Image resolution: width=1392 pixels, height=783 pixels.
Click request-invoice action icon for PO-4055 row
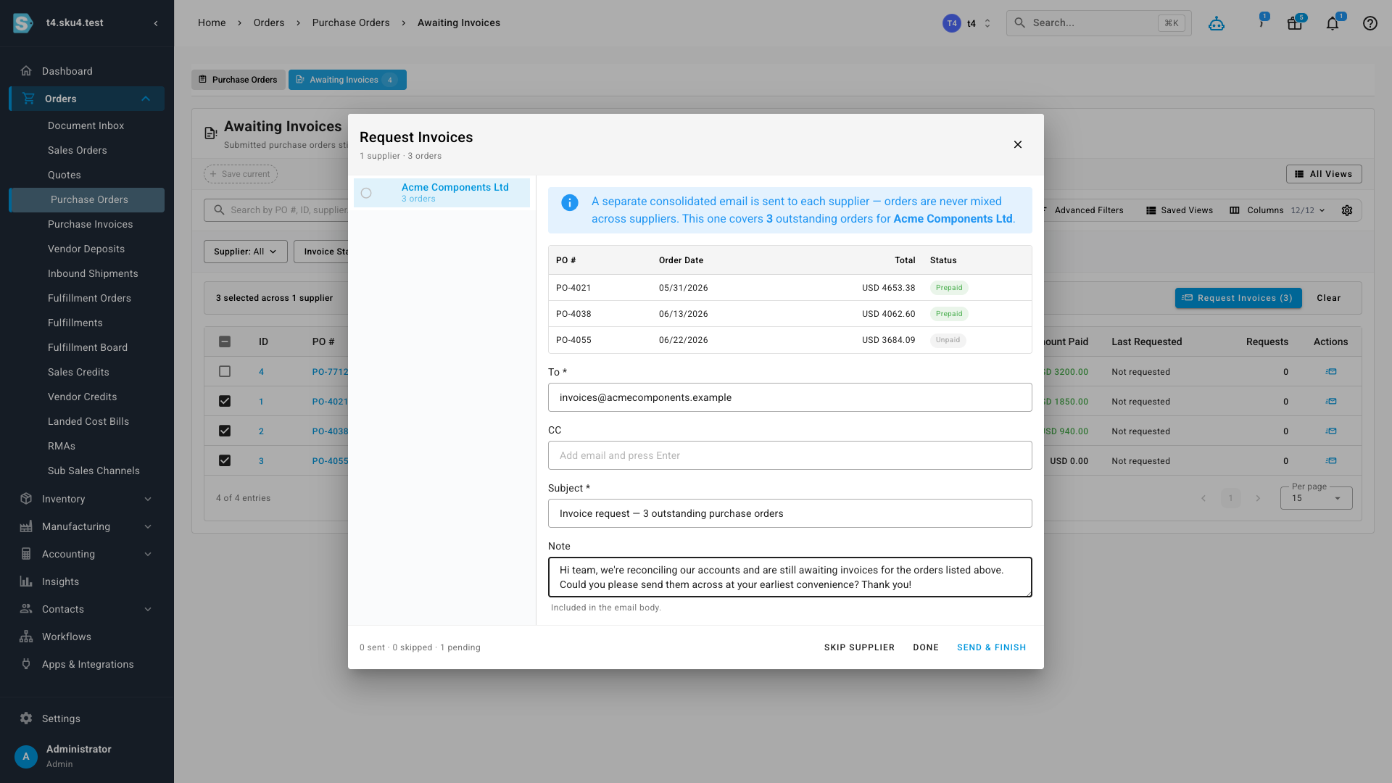[1331, 461]
